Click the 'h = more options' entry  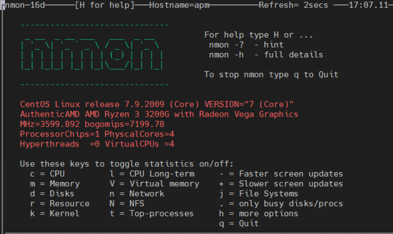click(x=259, y=213)
